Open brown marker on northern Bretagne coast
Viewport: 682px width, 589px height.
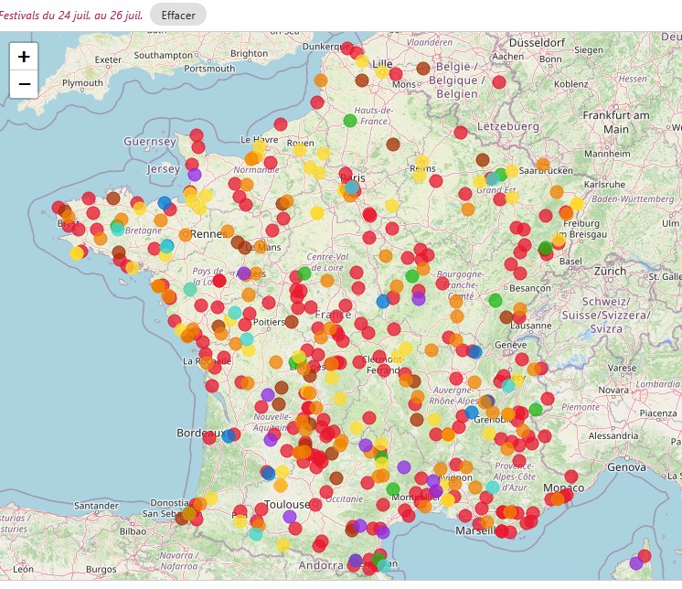(x=113, y=198)
